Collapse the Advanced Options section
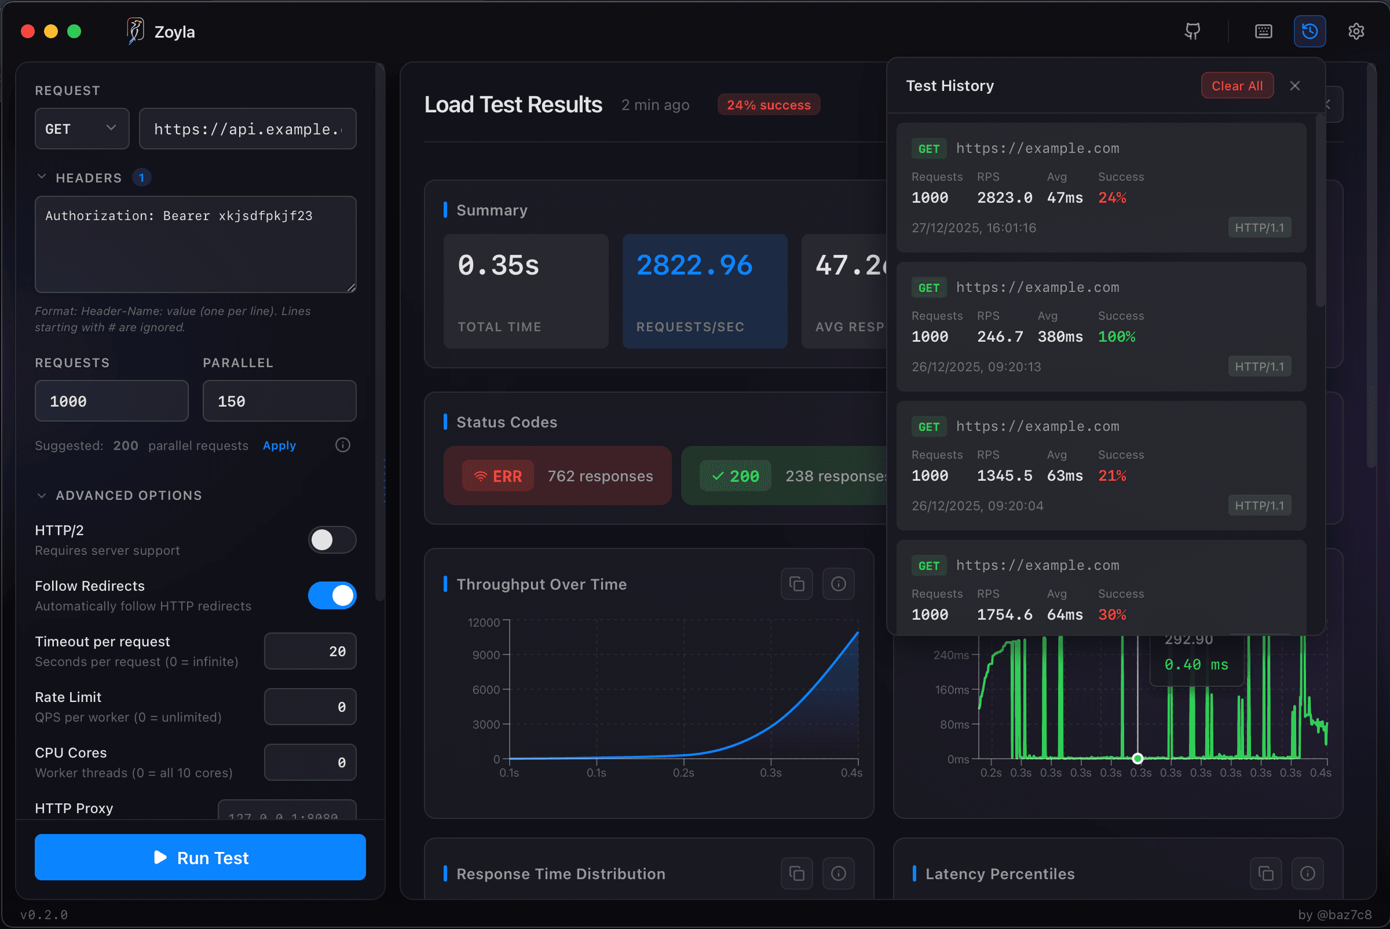Viewport: 1390px width, 929px height. 42,495
